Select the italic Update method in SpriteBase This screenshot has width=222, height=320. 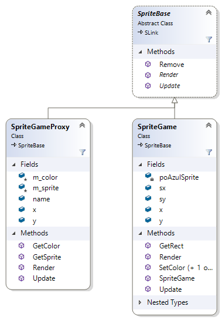point(170,86)
